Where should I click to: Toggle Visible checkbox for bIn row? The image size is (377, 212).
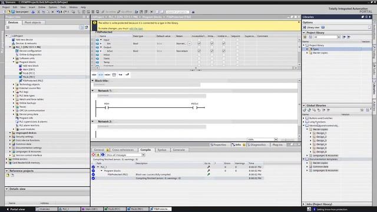tap(224, 44)
